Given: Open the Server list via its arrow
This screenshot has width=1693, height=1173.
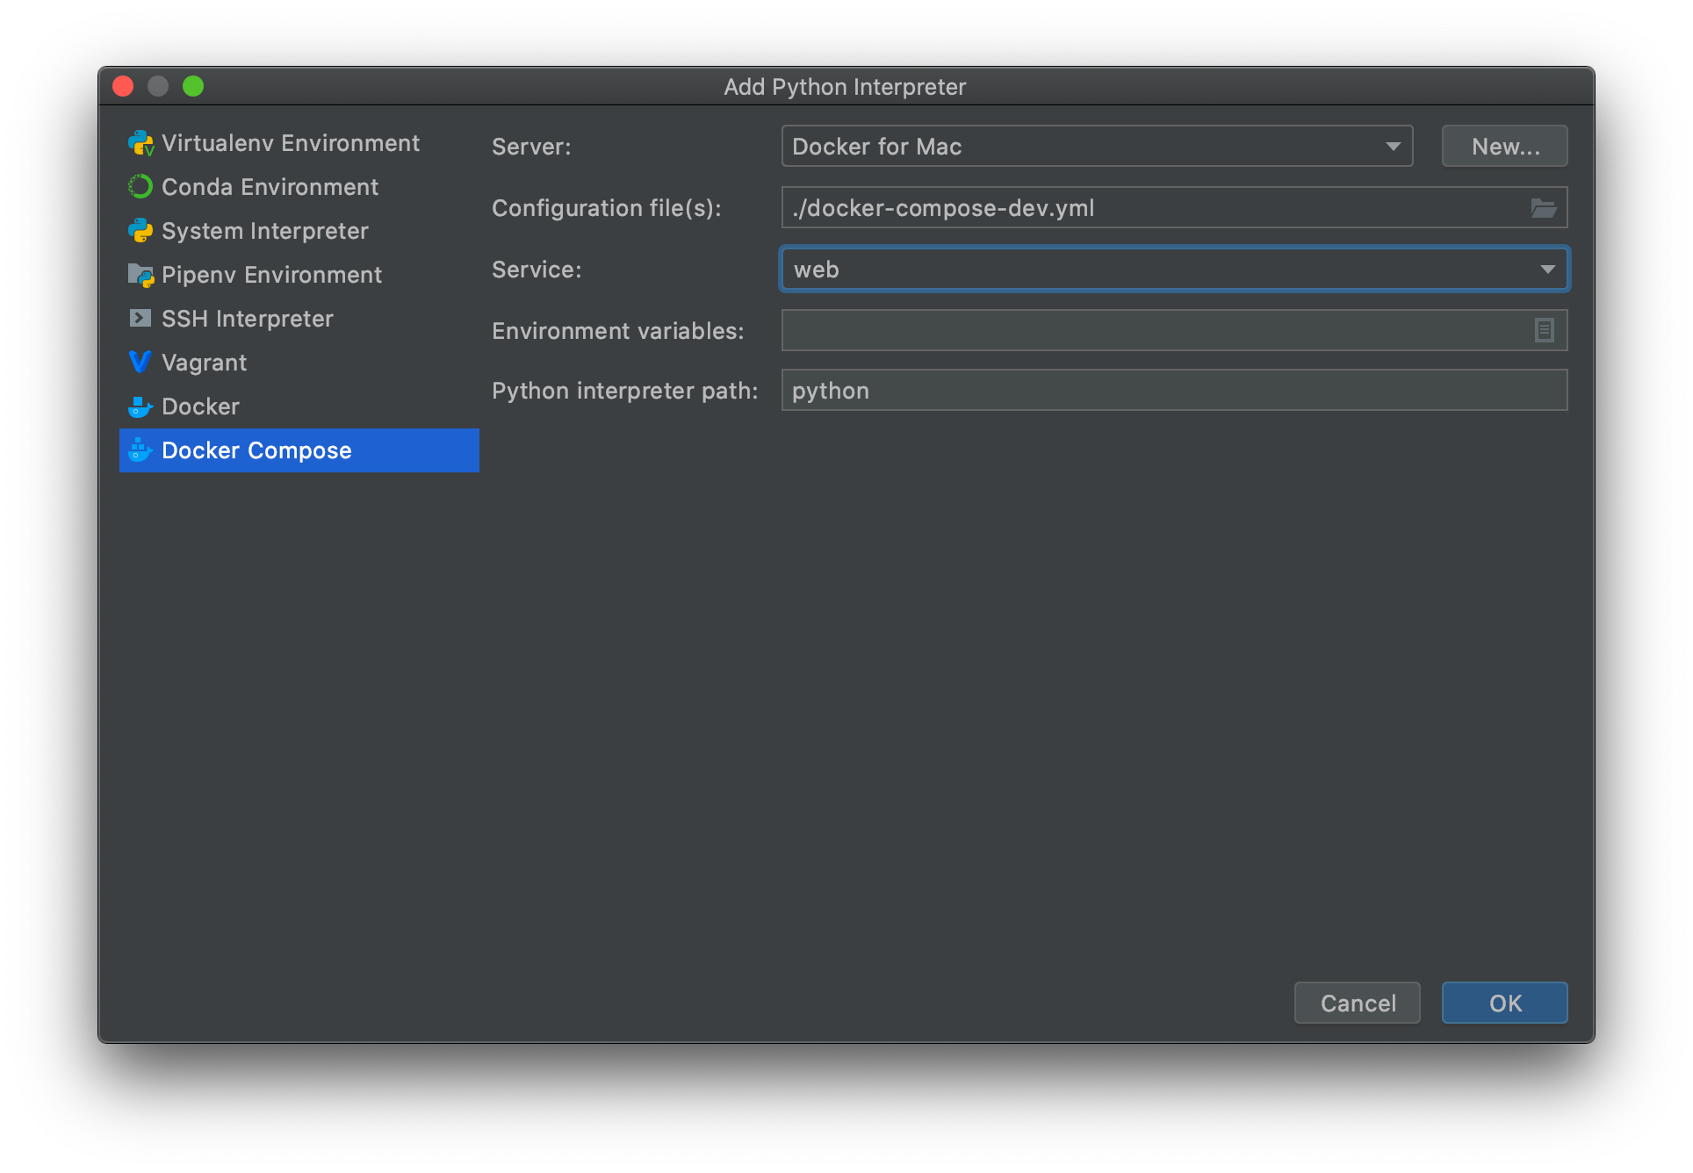Looking at the screenshot, I should [1392, 146].
